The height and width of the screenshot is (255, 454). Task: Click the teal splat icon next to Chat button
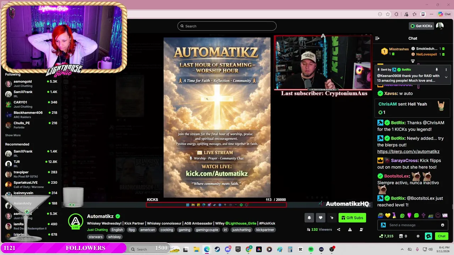pyautogui.click(x=428, y=236)
